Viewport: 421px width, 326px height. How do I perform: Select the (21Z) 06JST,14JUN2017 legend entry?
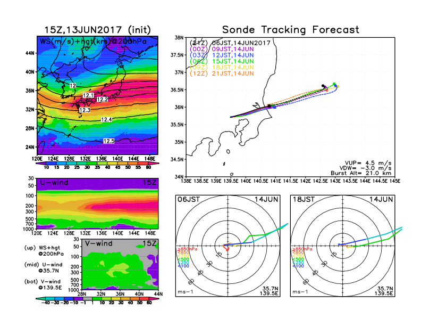click(231, 43)
